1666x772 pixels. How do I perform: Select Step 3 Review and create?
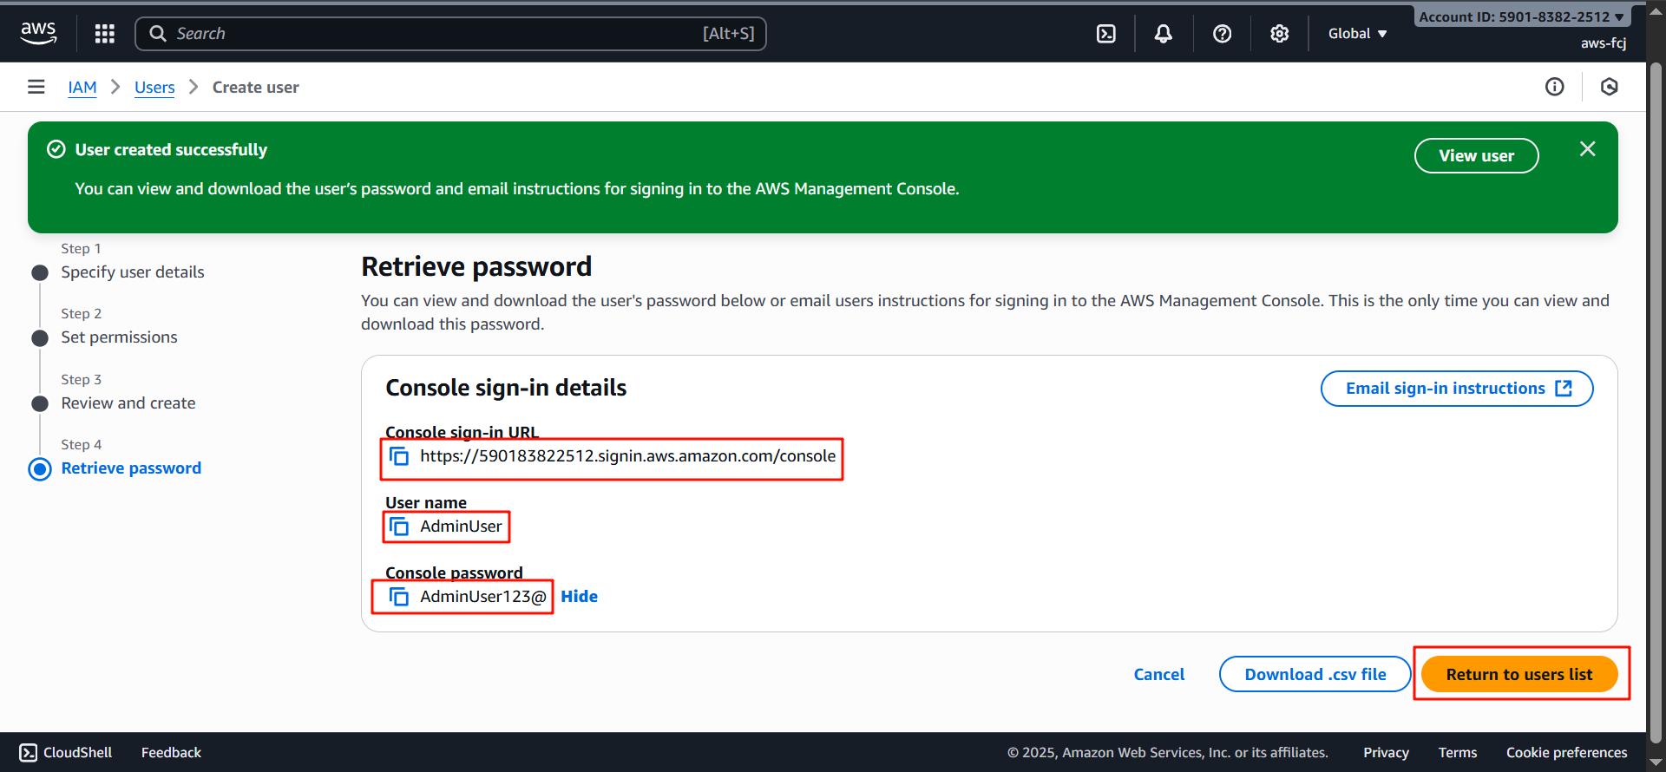(128, 403)
